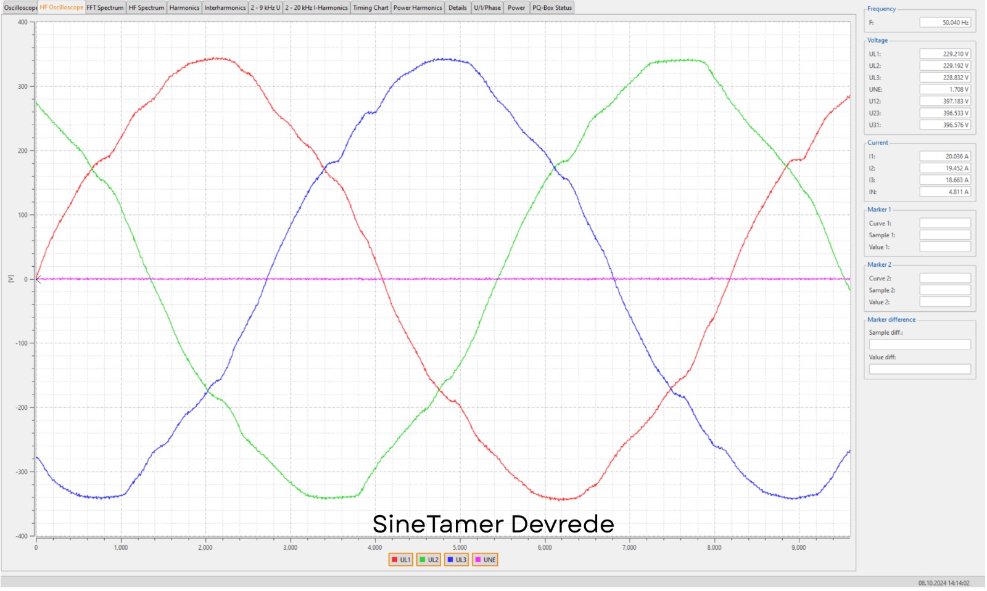Open the PQ-Box Status tab

(552, 8)
